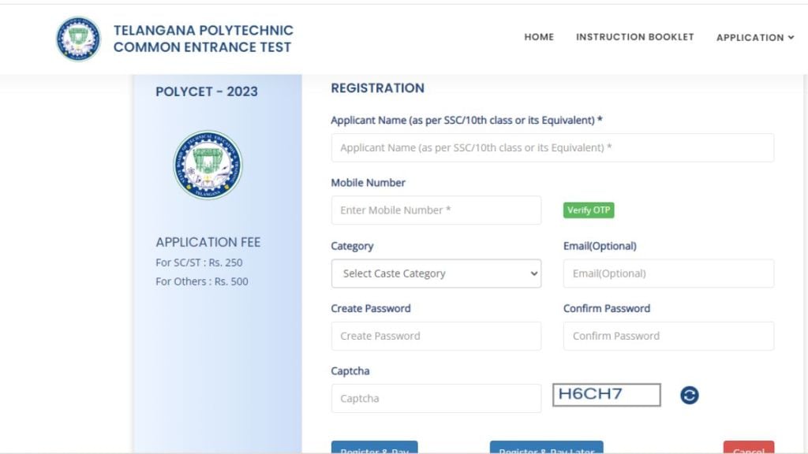Focus the Confirm Password field
Screen dimensions: 808x454
tap(668, 336)
